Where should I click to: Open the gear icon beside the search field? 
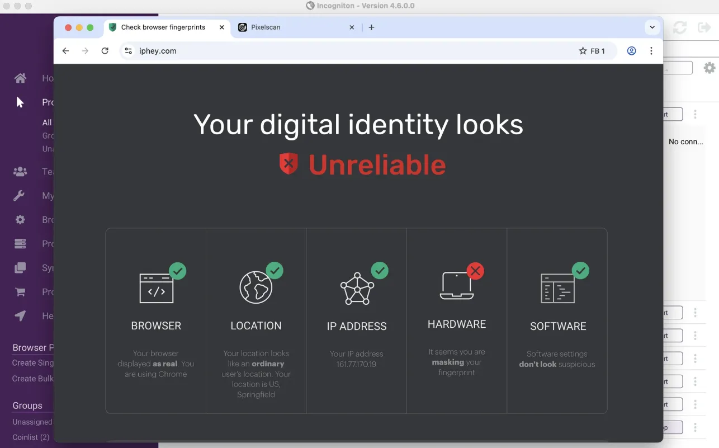click(x=709, y=67)
